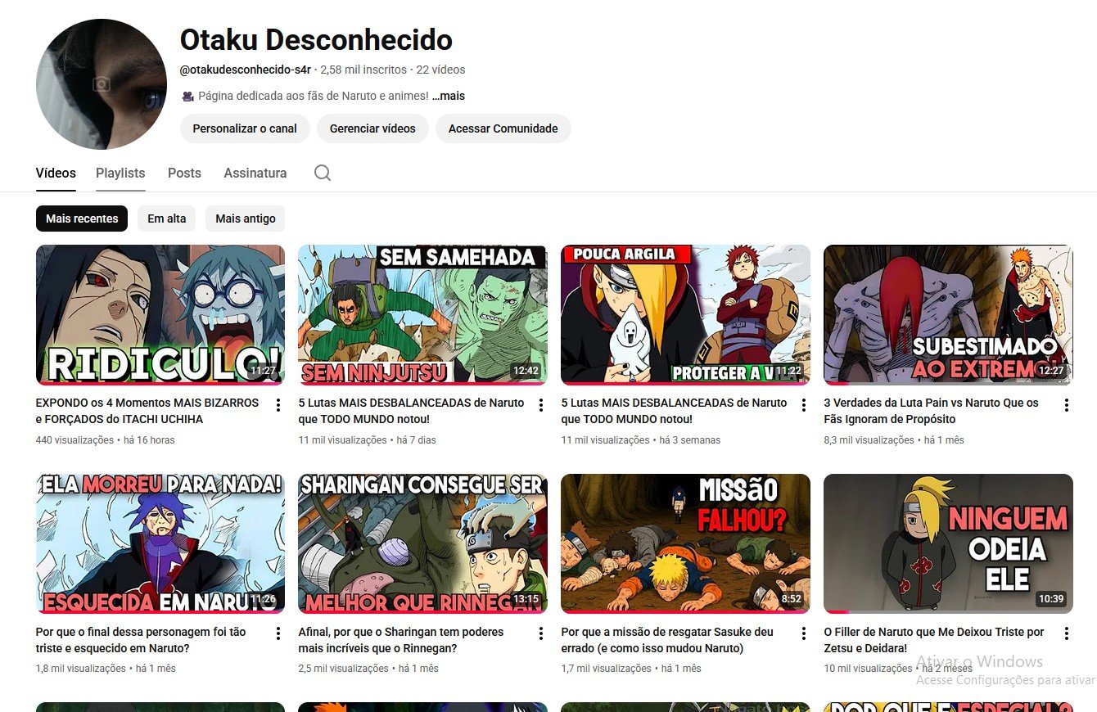Click title 'O Filler de Naruto que Me Deixou Triste'

pyautogui.click(x=934, y=640)
